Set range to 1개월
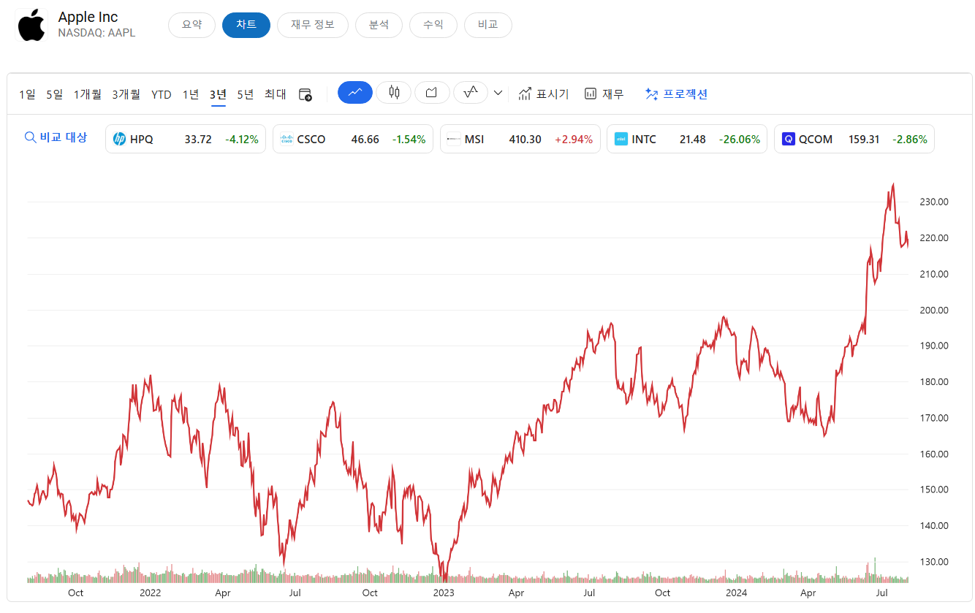The image size is (975, 613). click(x=88, y=94)
